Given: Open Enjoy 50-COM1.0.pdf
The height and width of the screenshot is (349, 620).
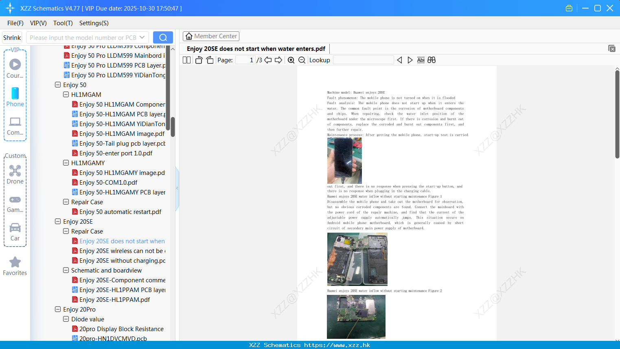Looking at the screenshot, I should coord(108,183).
